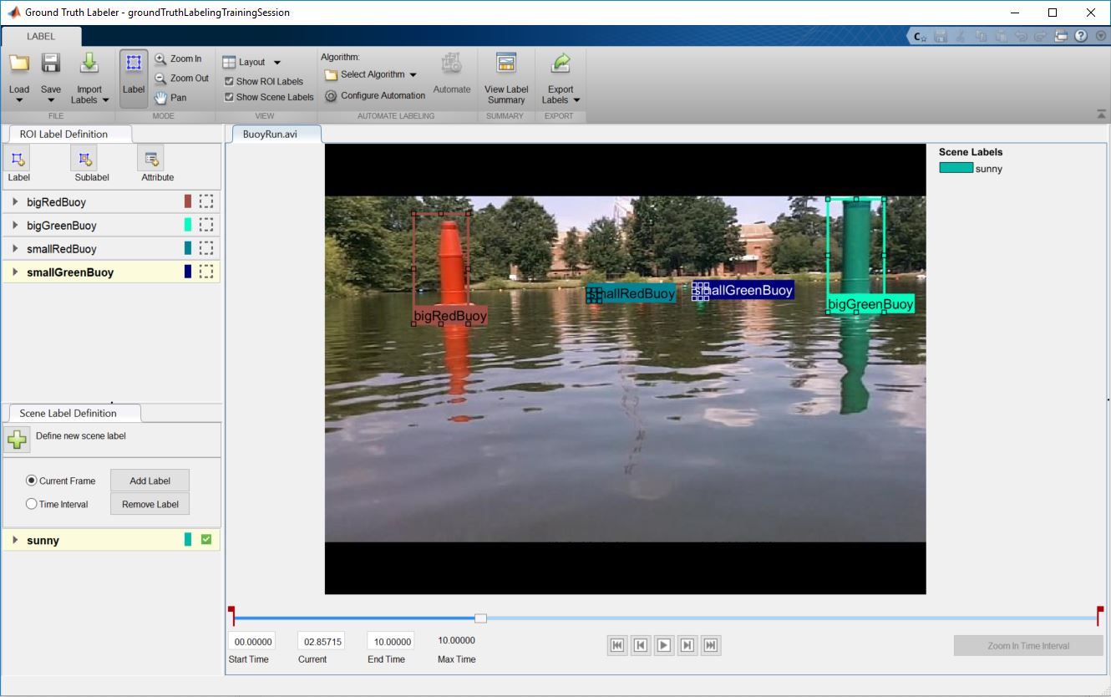
Task: Add a new Attribute to label
Action: pos(151,157)
